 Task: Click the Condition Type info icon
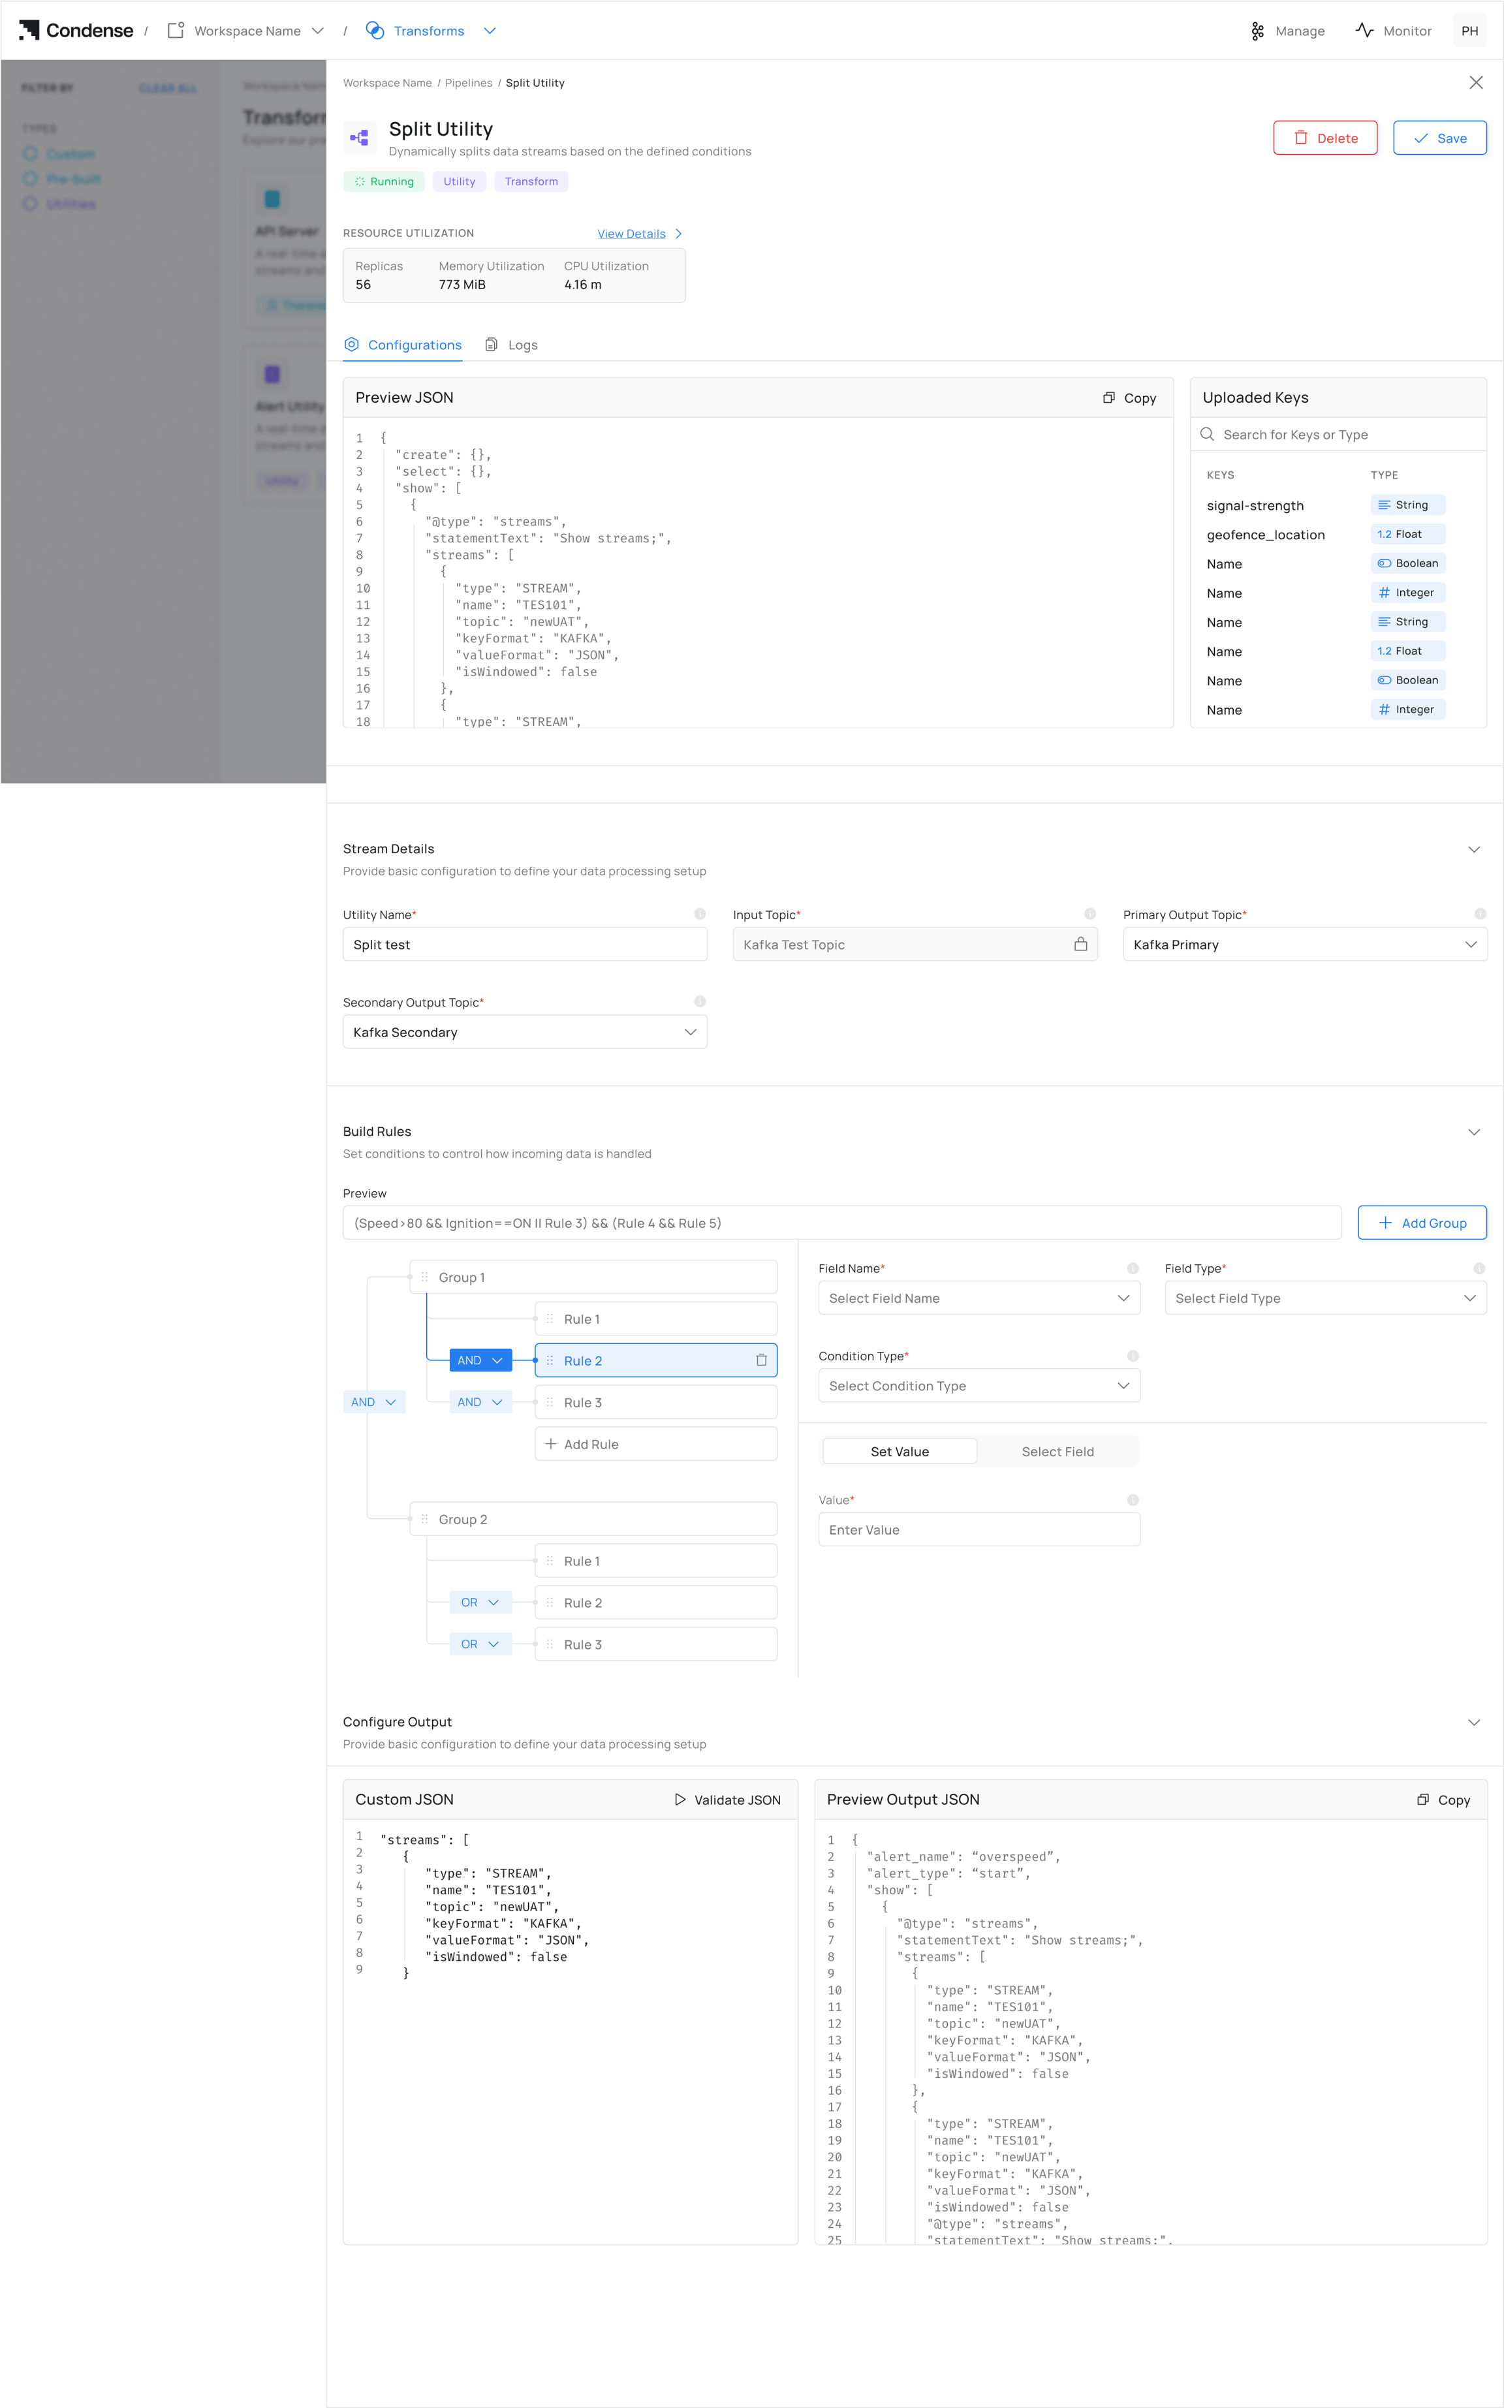click(x=1132, y=1356)
